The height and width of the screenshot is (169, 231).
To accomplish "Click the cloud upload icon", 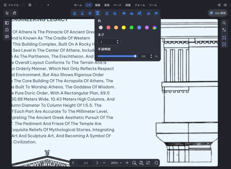I will coord(225,5).
